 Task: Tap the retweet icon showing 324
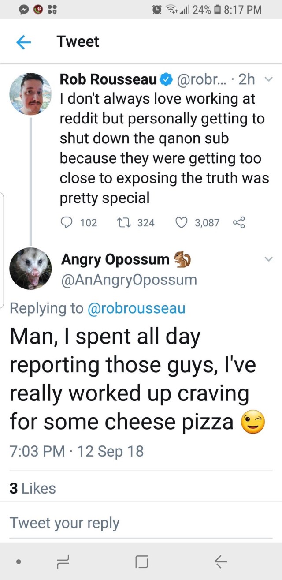click(124, 223)
